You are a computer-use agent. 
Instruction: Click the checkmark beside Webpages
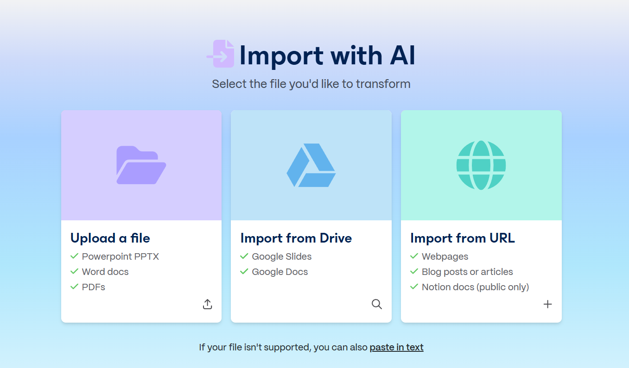click(414, 256)
